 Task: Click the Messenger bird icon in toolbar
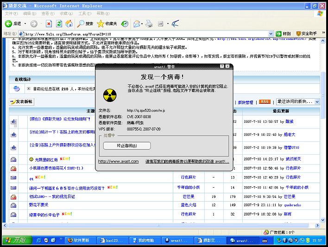pyautogui.click(x=175, y=24)
